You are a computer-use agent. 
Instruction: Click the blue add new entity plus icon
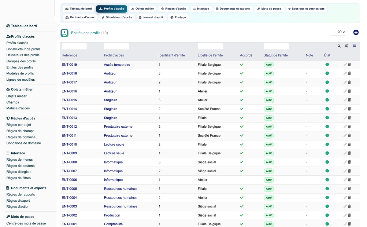[356, 32]
